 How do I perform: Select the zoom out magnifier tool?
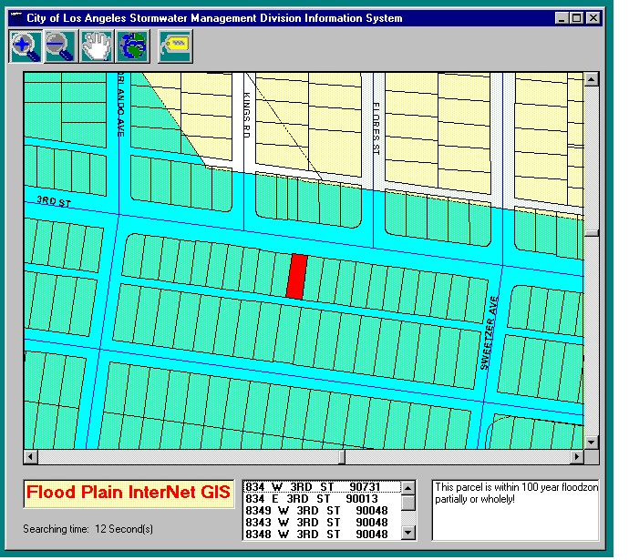pos(60,46)
